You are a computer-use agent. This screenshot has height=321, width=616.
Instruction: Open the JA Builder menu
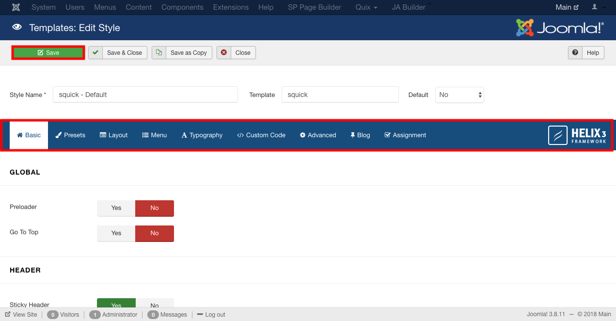coord(409,7)
